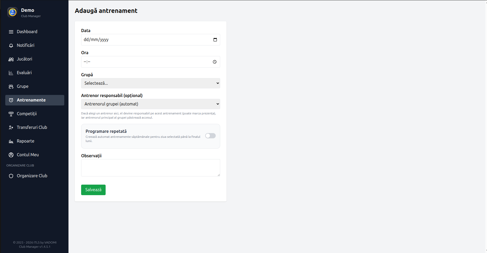
Task: Click the Transferuri Club person-arrow icon
Action: 11,128
